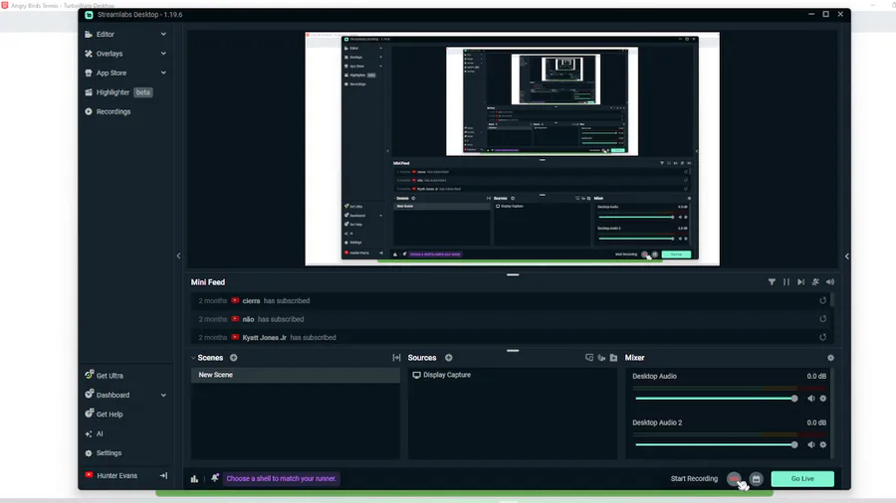This screenshot has height=503, width=896.
Task: Click divider handle above Mini Feed
Action: 513,275
